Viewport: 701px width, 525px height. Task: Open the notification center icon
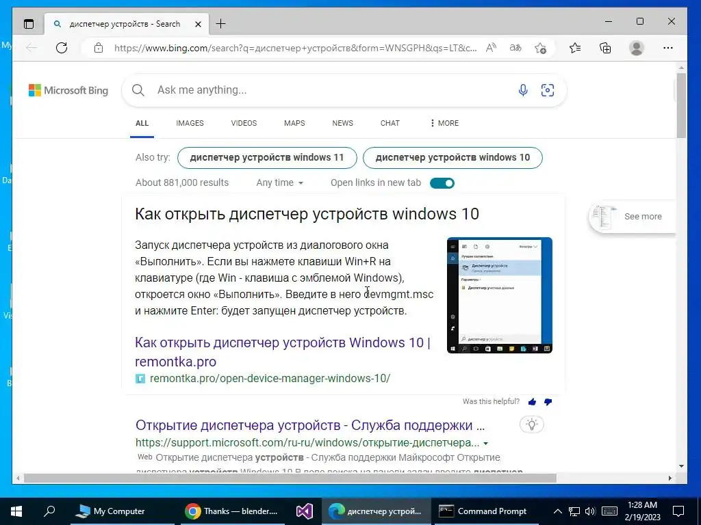[x=678, y=511]
